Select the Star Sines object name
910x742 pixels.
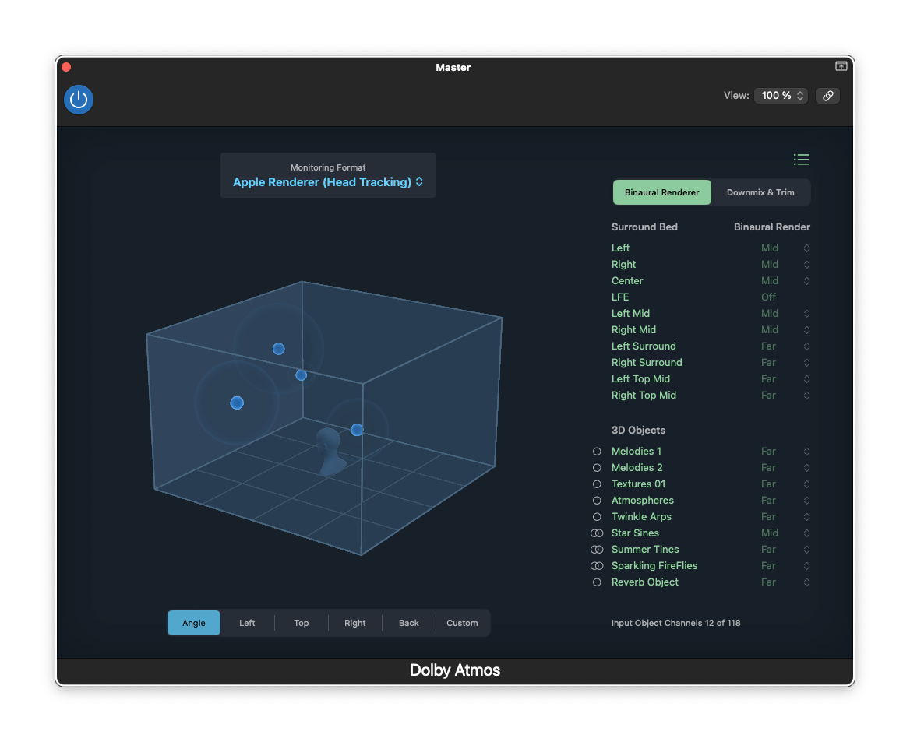[635, 533]
